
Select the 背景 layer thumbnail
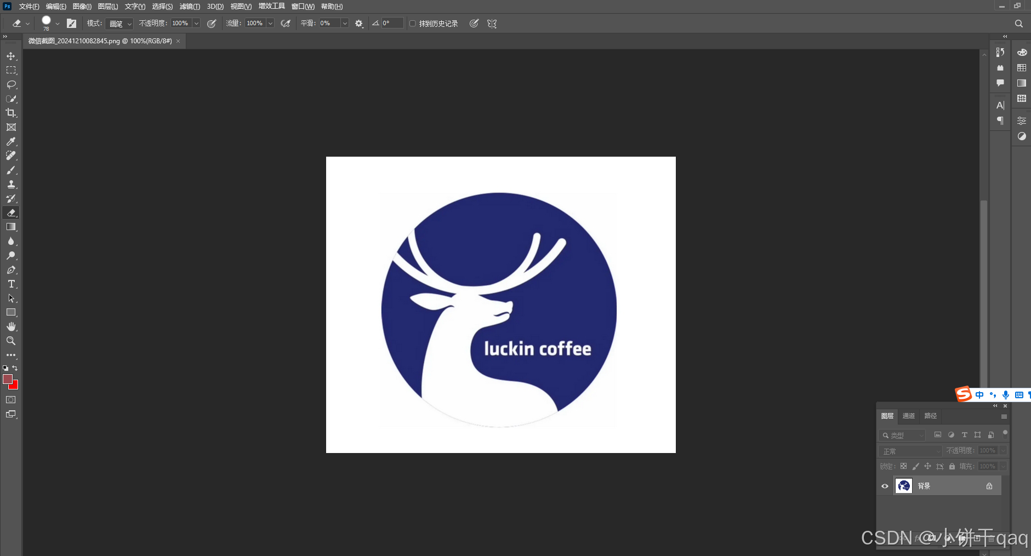[x=904, y=486]
